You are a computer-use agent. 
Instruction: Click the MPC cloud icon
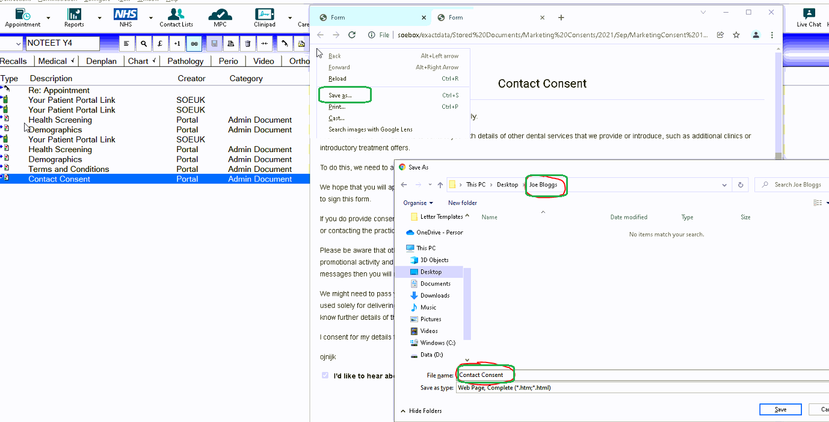tap(220, 17)
